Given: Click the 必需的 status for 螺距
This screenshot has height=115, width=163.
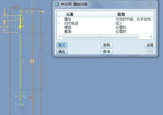Looking at the screenshot, I should (121, 27).
